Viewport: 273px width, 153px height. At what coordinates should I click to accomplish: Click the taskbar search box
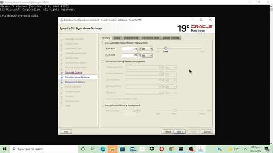(x=44, y=149)
